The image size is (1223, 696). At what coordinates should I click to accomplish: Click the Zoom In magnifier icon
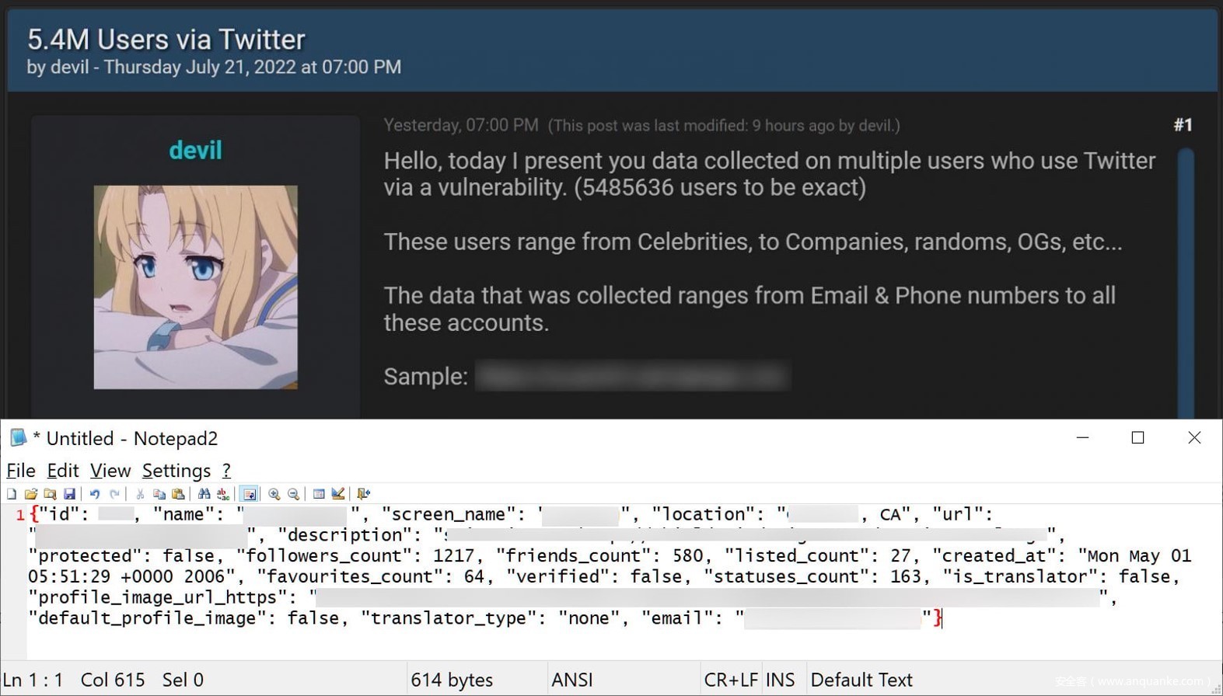tap(274, 494)
